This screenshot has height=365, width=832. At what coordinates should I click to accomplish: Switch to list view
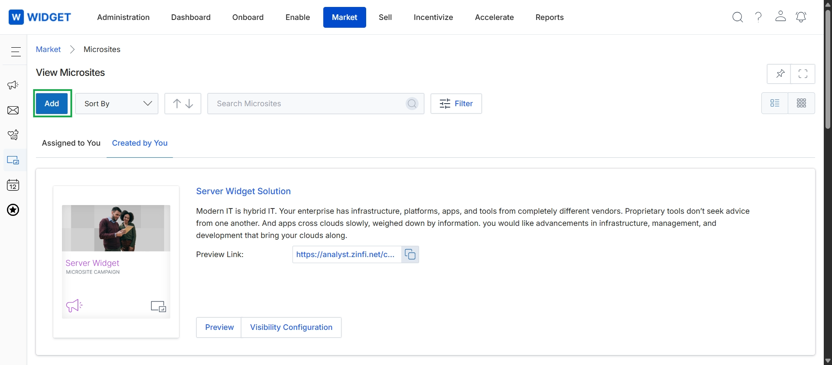pos(775,103)
